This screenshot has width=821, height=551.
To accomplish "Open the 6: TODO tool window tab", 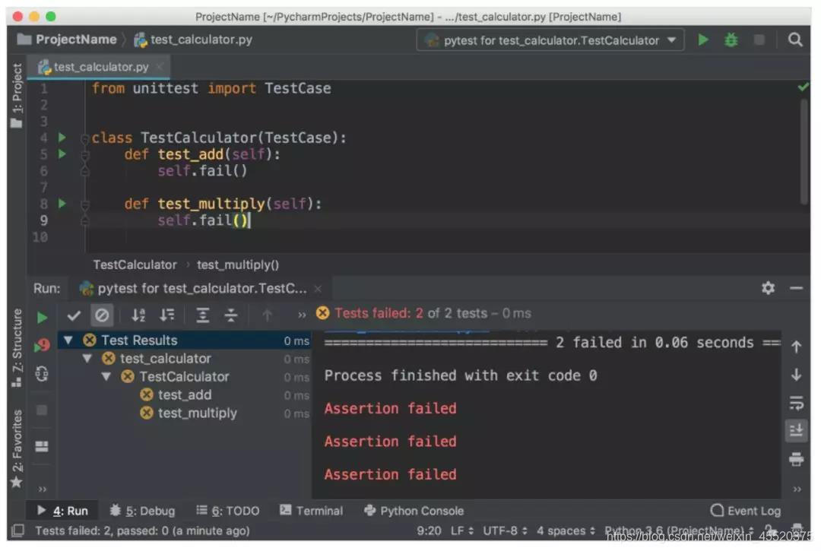I will (228, 511).
